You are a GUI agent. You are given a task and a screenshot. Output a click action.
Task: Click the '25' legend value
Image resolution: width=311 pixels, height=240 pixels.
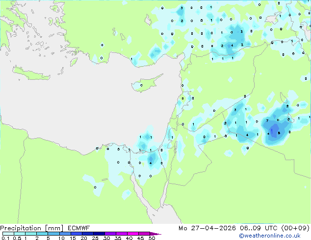click(95, 238)
